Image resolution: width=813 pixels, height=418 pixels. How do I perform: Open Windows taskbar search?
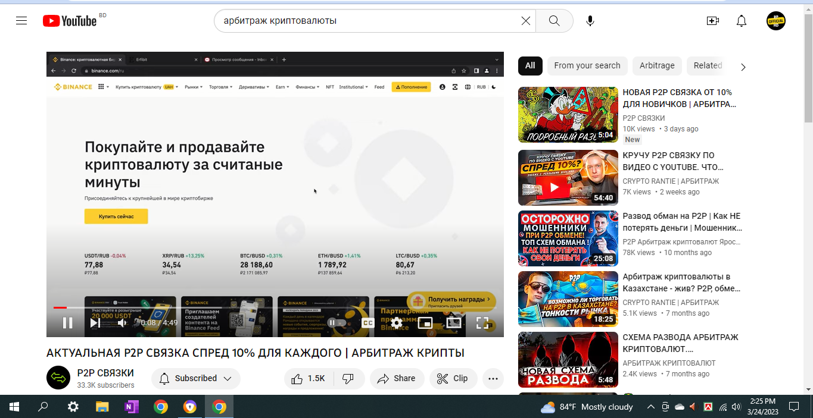[43, 407]
